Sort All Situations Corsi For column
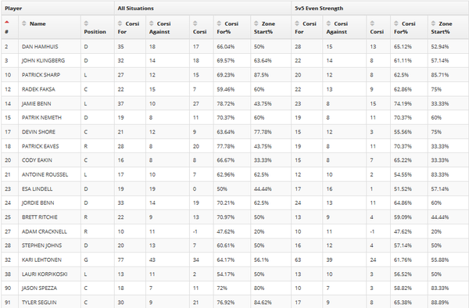The image size is (469, 308). [x=120, y=23]
